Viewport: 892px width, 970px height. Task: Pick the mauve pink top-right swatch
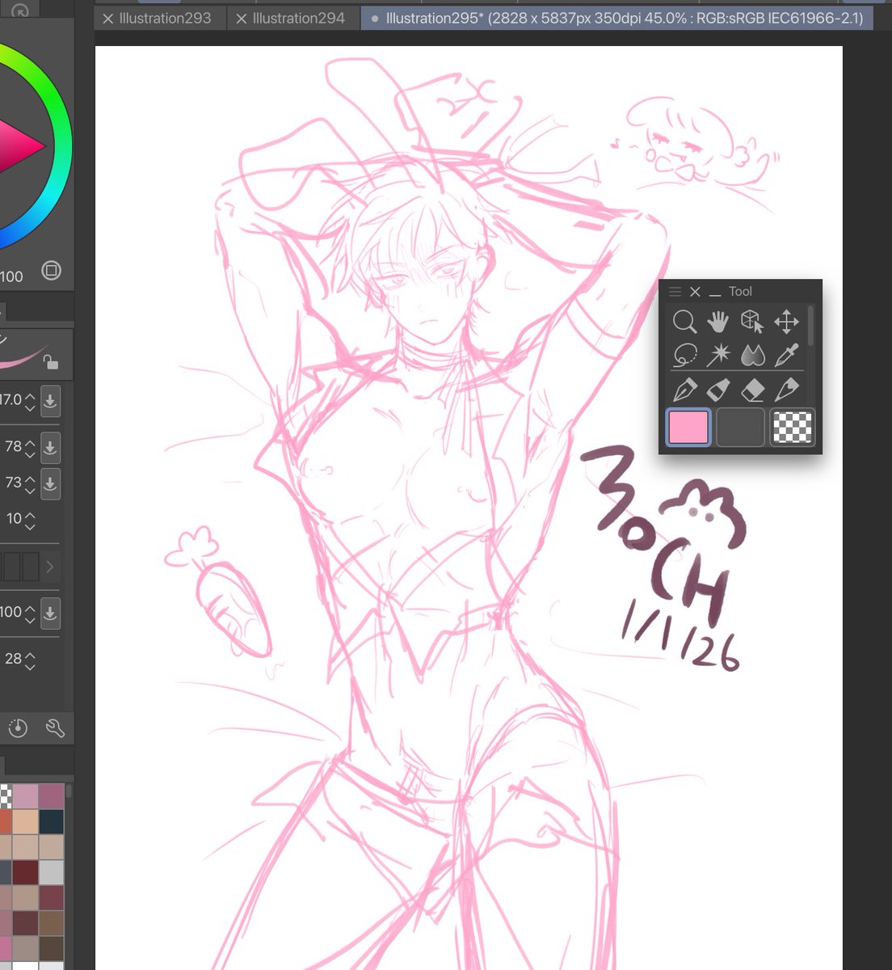pyautogui.click(x=51, y=796)
